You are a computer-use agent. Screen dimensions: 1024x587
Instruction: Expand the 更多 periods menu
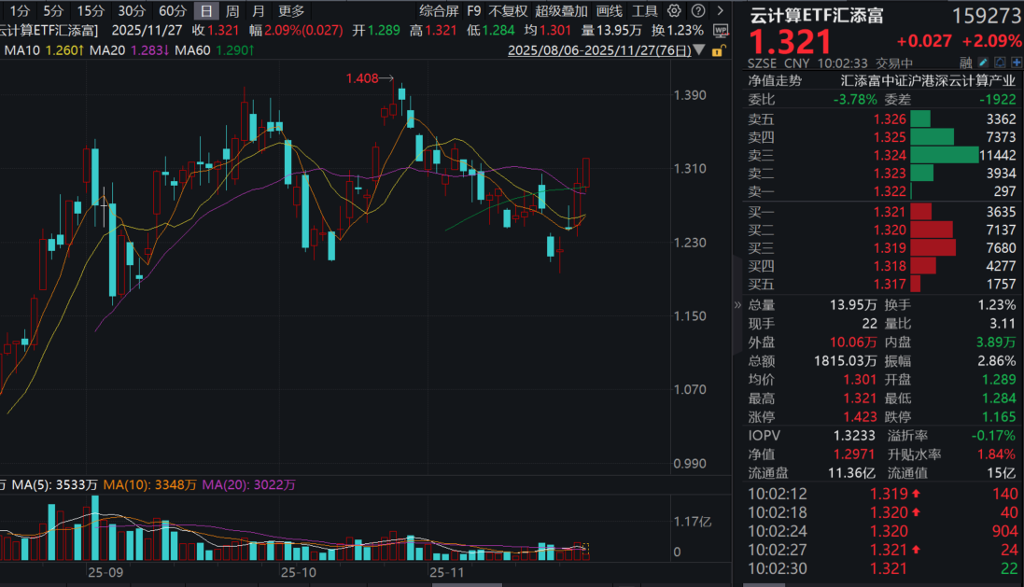click(291, 11)
